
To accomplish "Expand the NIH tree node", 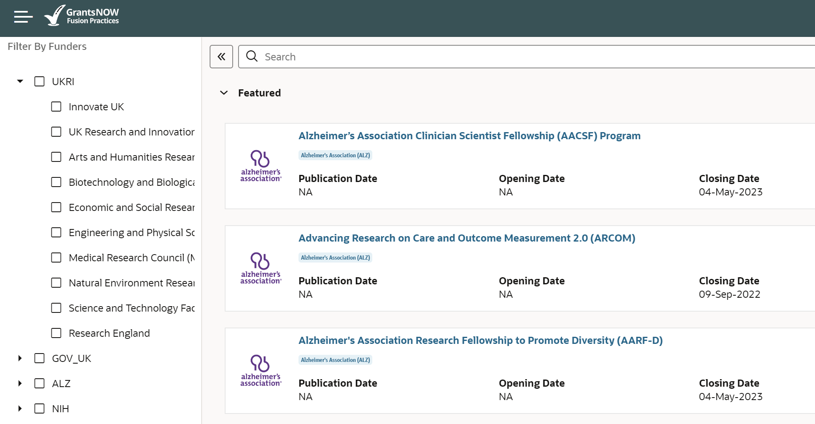I will coord(20,408).
